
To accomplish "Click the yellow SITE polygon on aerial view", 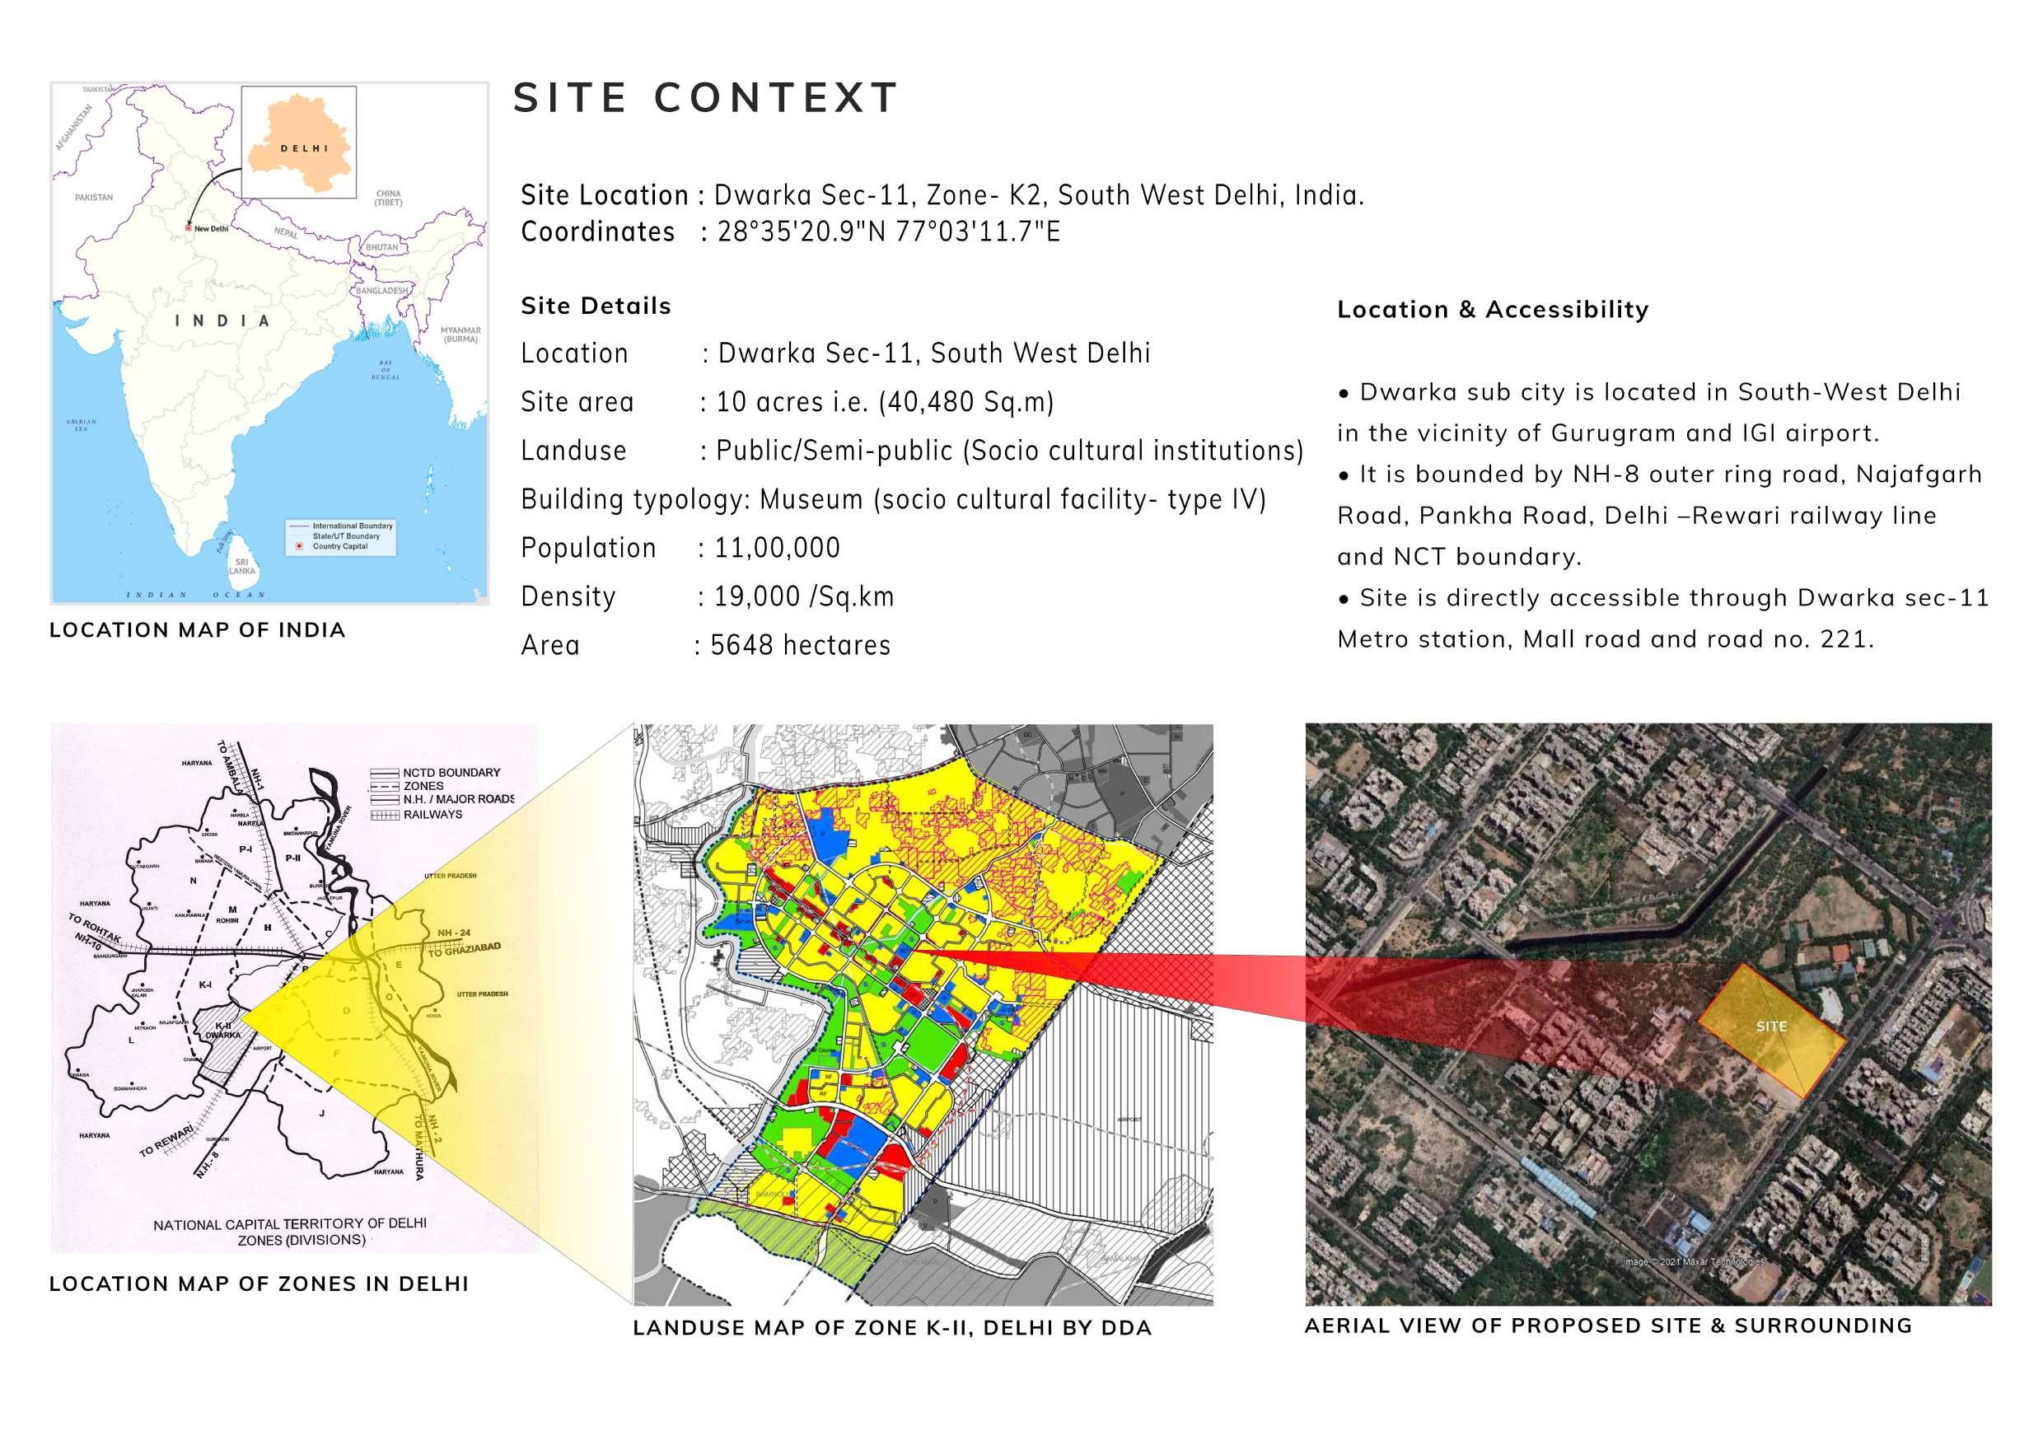I will [1770, 1031].
